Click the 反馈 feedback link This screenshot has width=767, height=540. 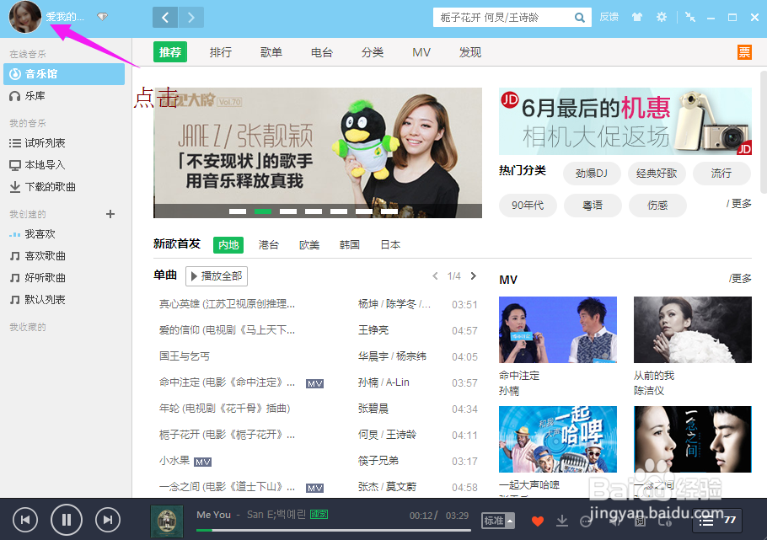(609, 17)
